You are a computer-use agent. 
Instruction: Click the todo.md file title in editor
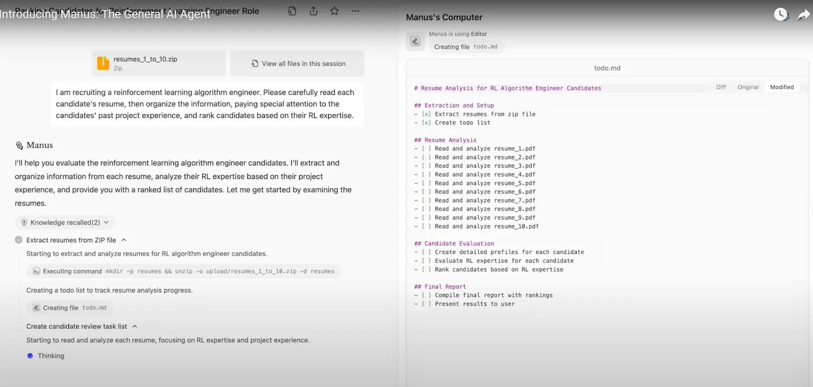607,68
